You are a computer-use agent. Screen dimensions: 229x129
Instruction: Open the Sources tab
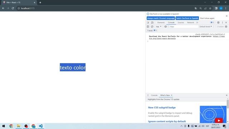181,23
